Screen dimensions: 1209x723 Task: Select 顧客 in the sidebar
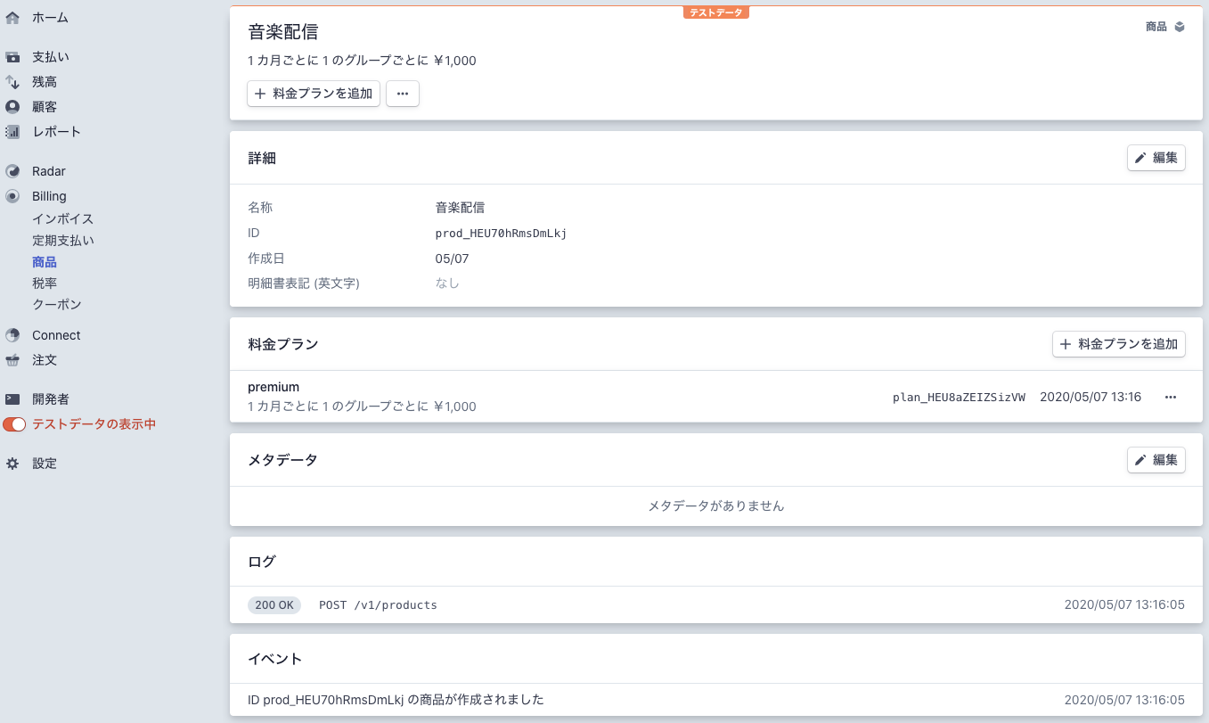pyautogui.click(x=45, y=107)
